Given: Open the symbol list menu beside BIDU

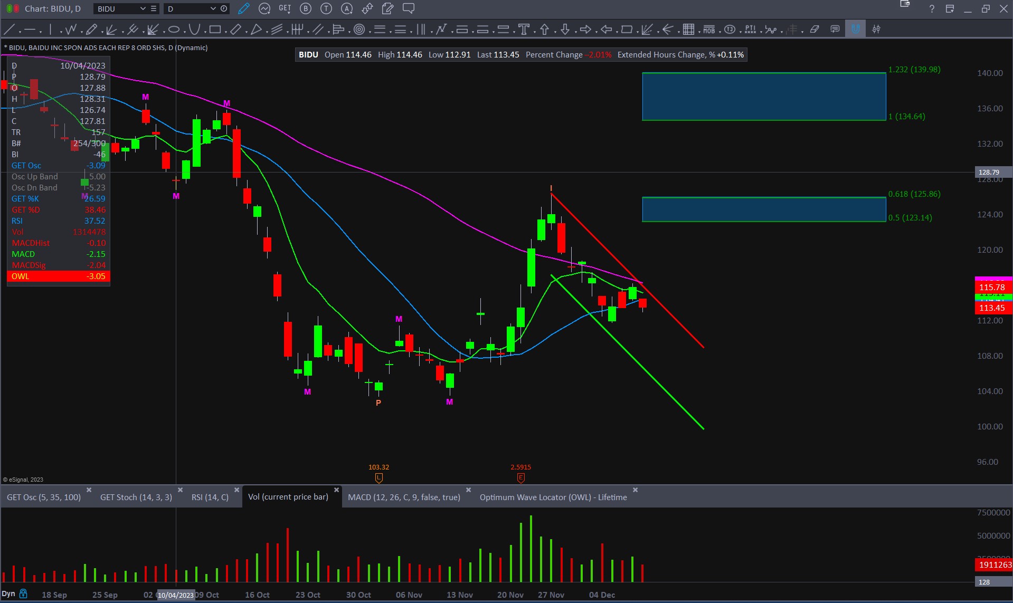Looking at the screenshot, I should [154, 9].
